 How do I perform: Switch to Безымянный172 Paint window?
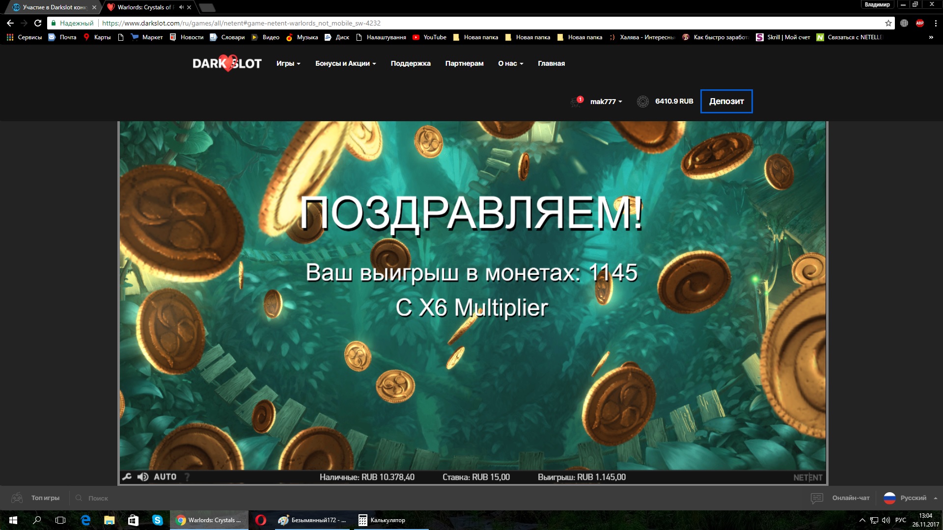(x=313, y=520)
